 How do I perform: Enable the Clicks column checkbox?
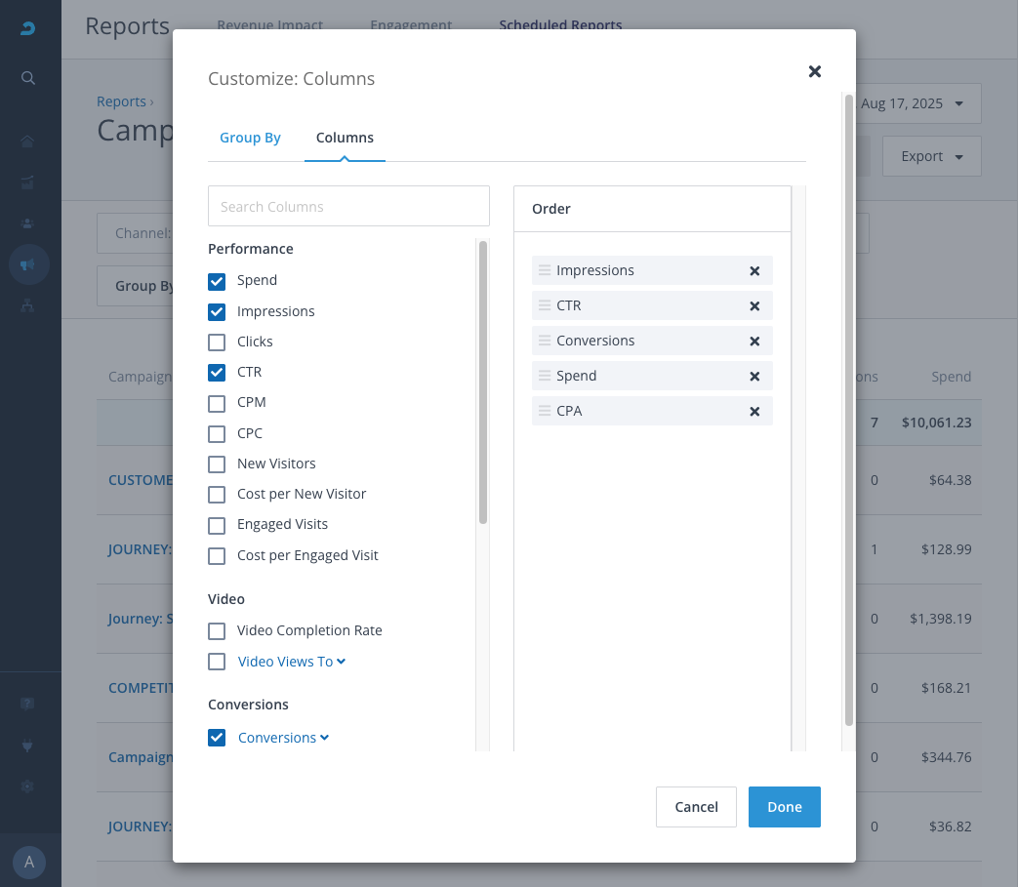click(217, 343)
